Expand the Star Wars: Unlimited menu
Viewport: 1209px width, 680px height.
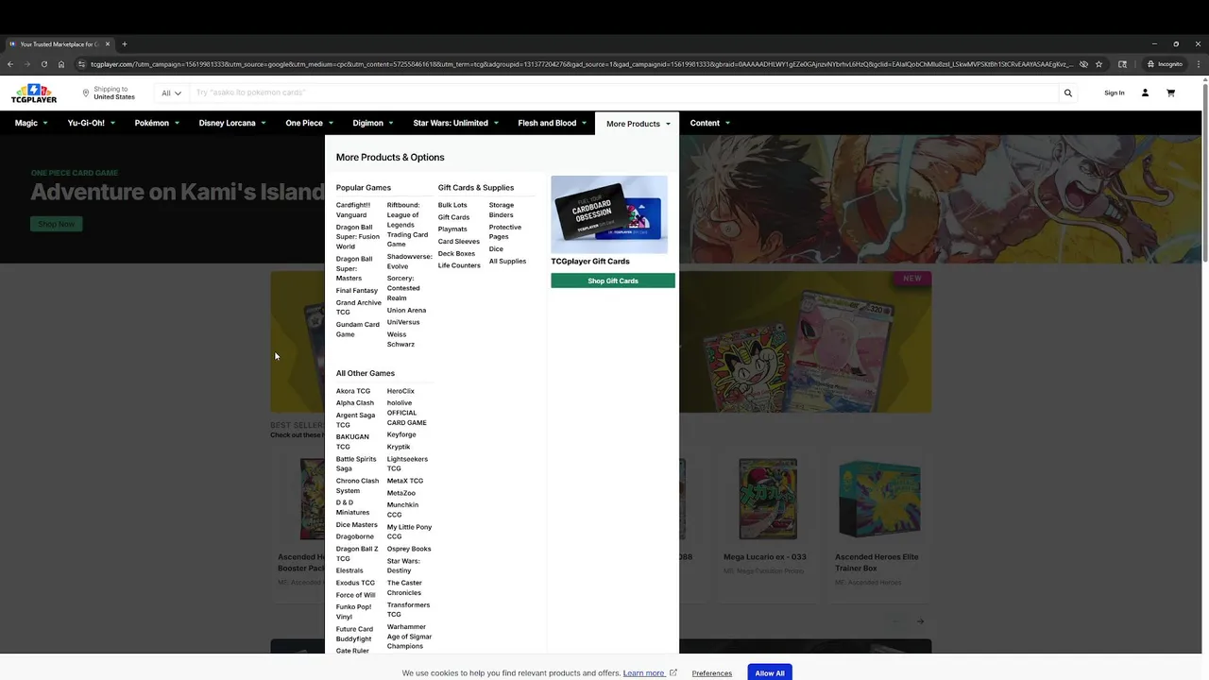(x=456, y=123)
